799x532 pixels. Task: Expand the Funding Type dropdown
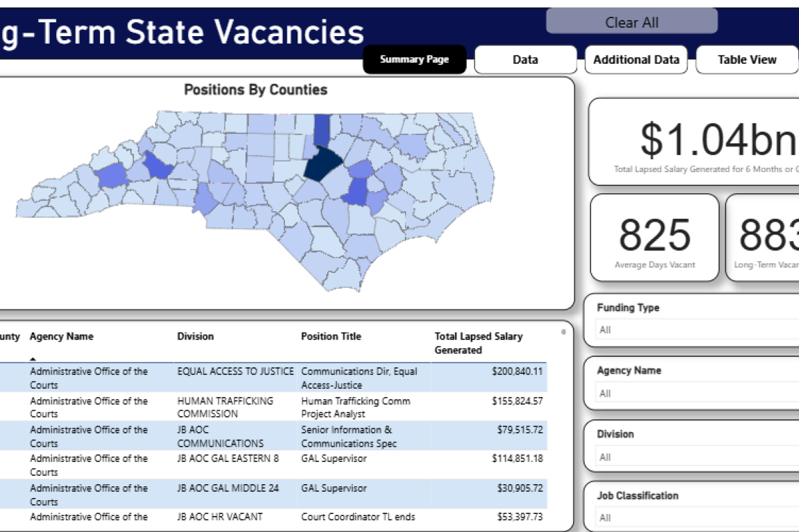[694, 330]
